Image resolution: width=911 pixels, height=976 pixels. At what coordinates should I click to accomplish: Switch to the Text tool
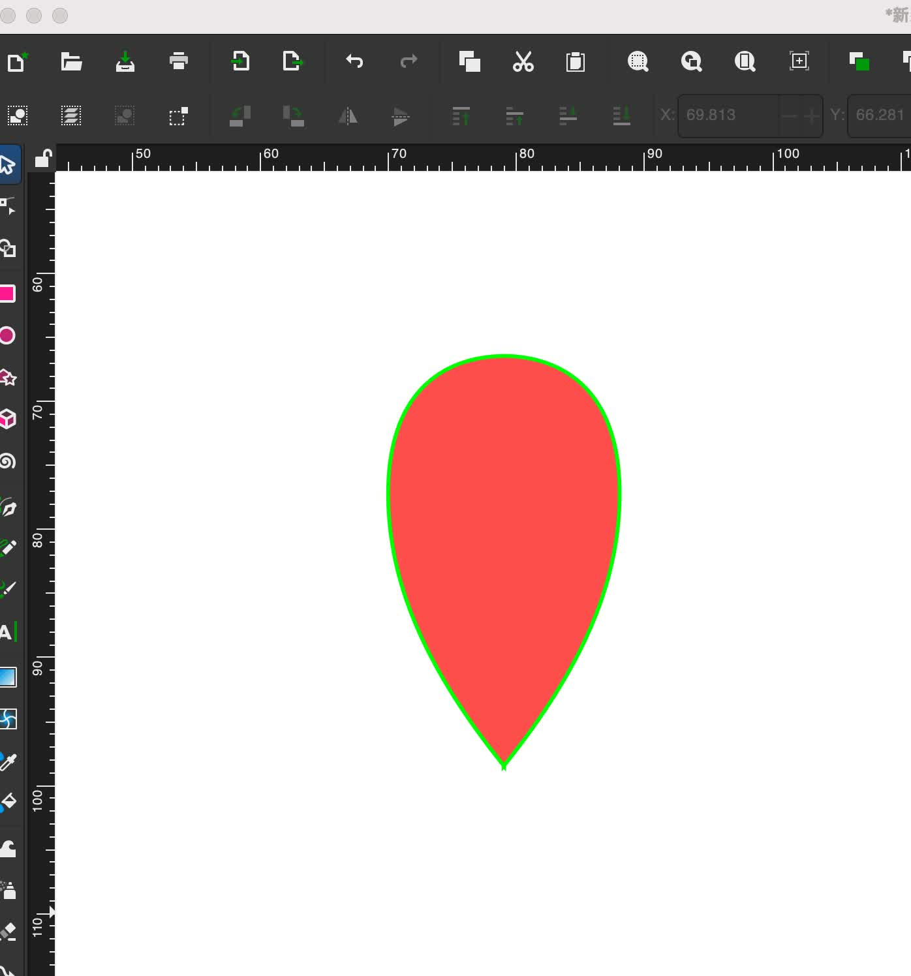pos(7,632)
